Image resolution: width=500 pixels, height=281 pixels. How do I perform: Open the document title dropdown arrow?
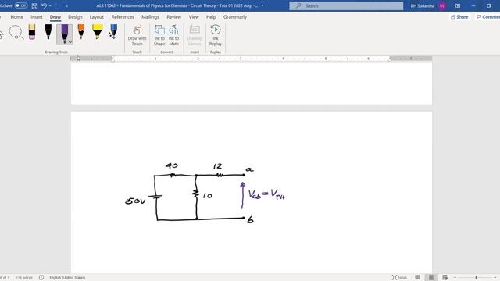click(262, 5)
